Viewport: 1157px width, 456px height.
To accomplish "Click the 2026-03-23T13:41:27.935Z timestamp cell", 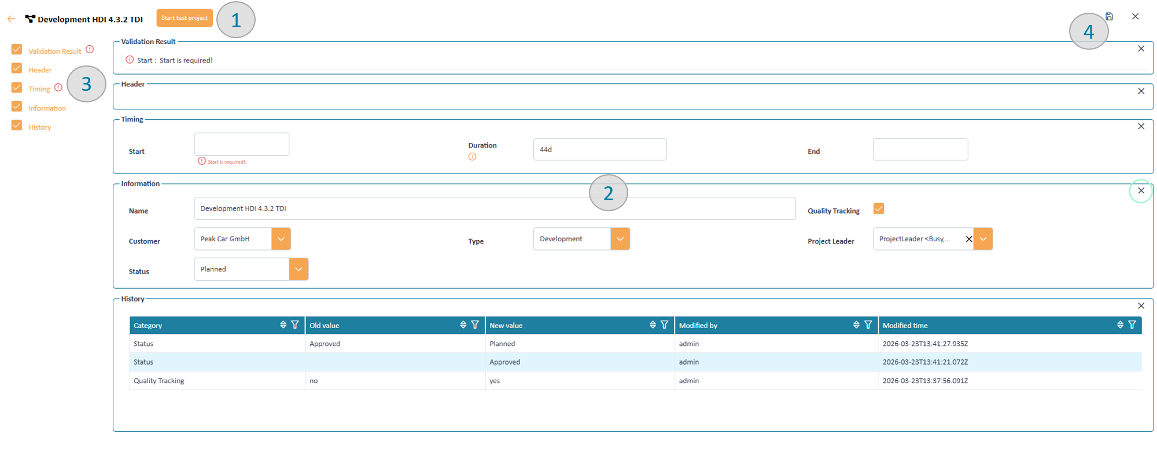I will click(x=1009, y=344).
